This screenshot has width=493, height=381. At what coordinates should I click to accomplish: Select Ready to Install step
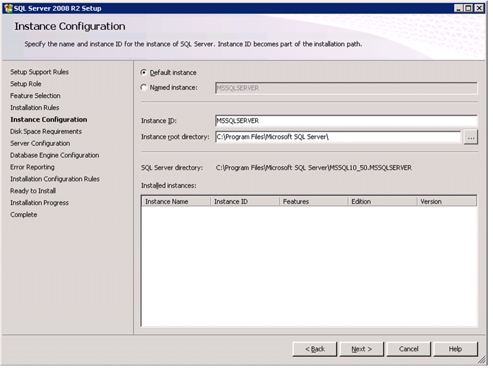(x=33, y=191)
